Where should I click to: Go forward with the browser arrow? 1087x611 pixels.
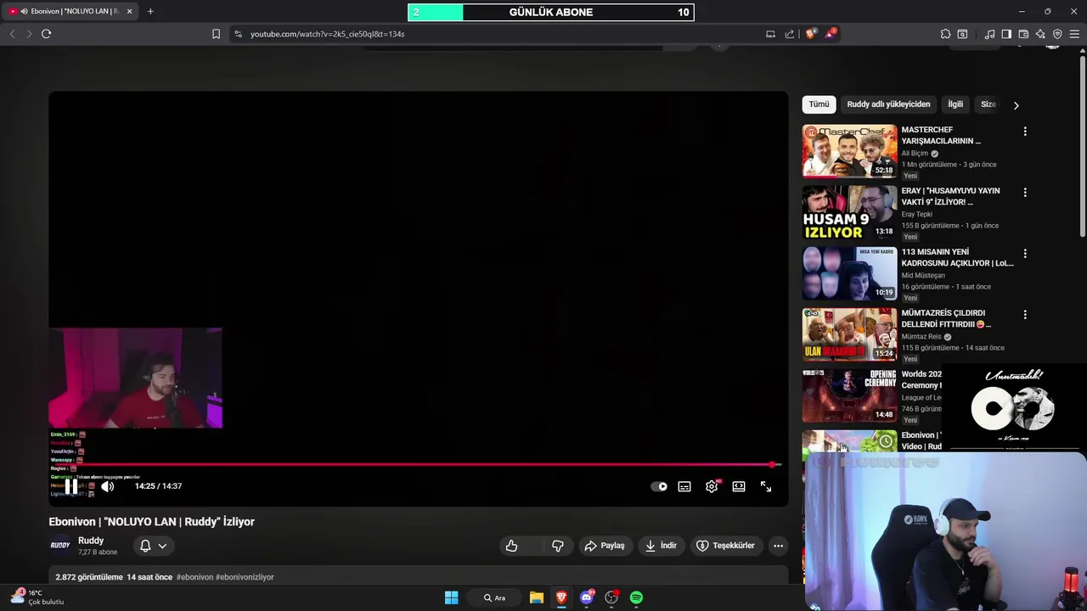click(x=29, y=34)
